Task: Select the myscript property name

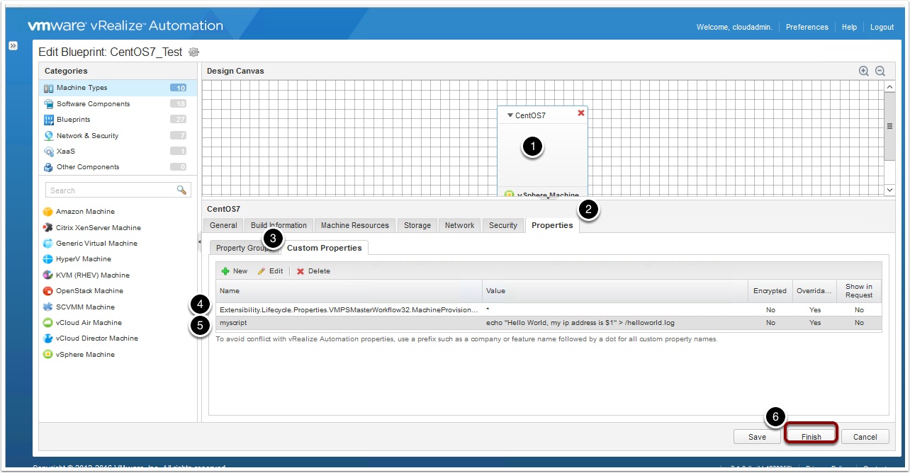Action: (233, 323)
